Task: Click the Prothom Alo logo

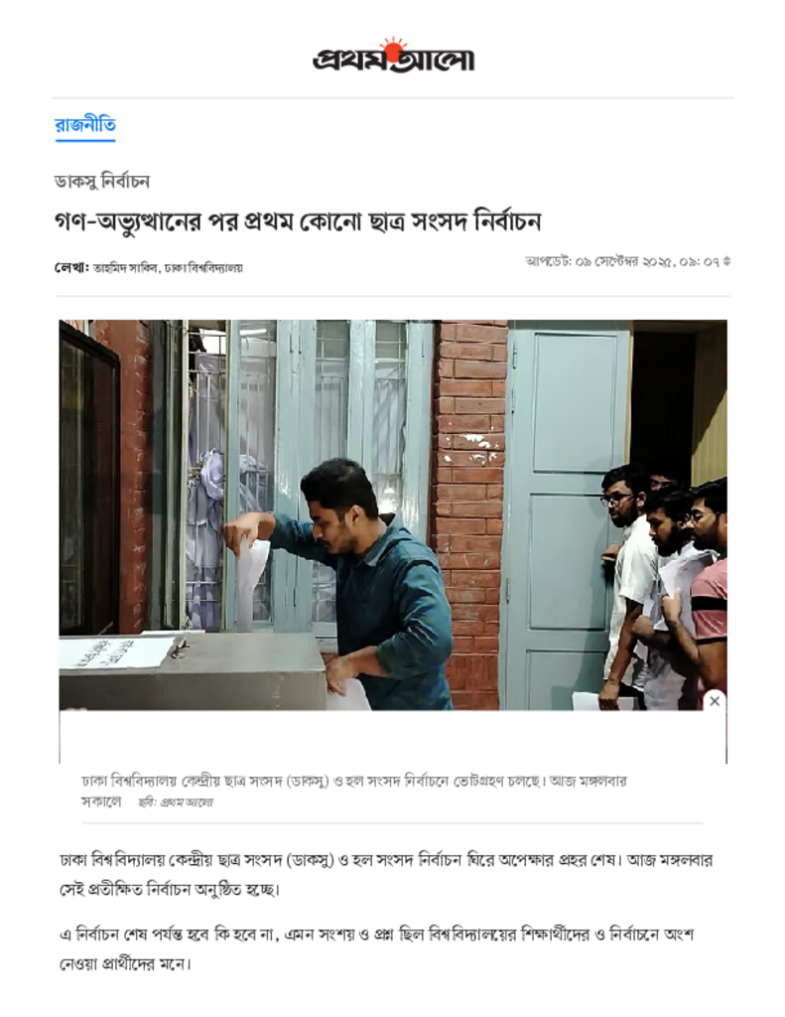Action: click(x=393, y=56)
